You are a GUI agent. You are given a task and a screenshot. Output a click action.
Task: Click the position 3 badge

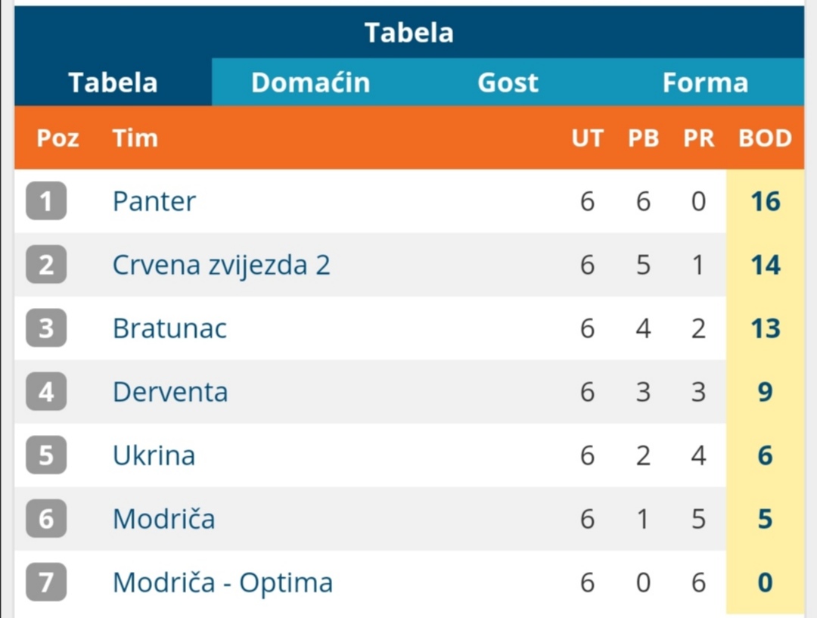click(46, 328)
